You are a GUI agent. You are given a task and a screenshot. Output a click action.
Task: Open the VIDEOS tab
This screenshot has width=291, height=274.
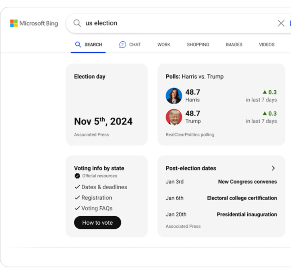coord(267,45)
